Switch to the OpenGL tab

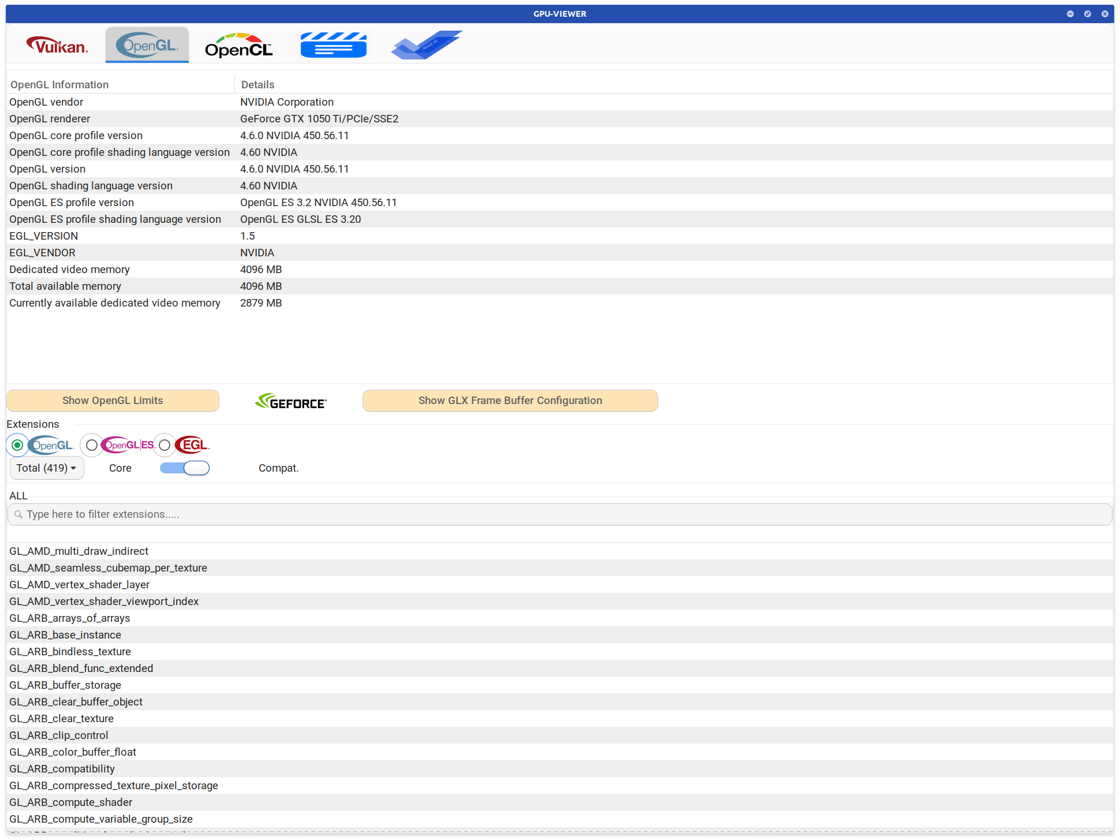click(147, 44)
